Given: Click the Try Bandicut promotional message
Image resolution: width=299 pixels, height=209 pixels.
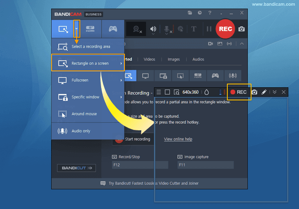Looking at the screenshot, I should click(154, 183).
